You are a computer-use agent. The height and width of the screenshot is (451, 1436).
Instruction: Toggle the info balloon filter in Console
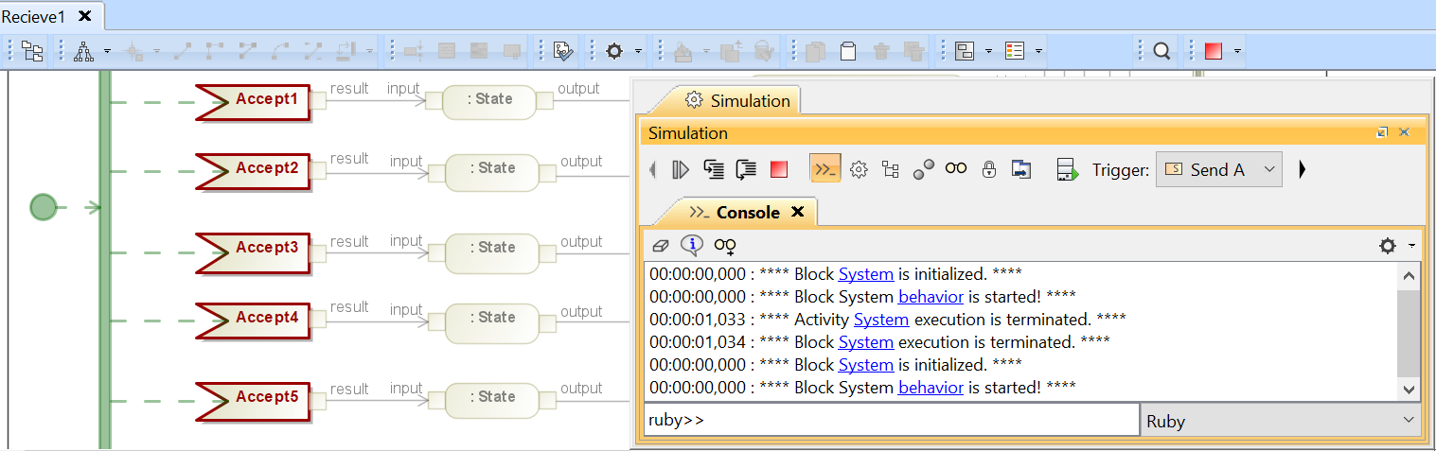click(x=692, y=246)
